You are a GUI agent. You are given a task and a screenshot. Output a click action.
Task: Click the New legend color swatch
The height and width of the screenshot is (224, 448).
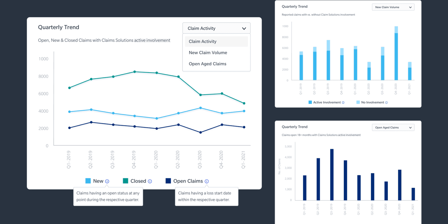(88, 181)
